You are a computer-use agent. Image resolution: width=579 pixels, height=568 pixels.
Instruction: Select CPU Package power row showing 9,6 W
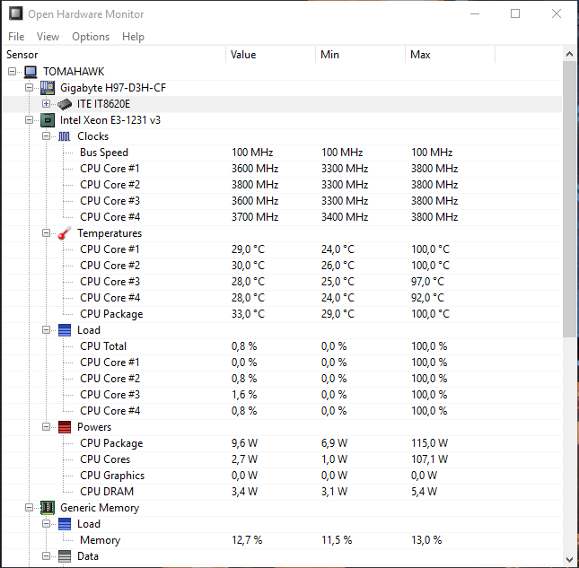(283, 443)
